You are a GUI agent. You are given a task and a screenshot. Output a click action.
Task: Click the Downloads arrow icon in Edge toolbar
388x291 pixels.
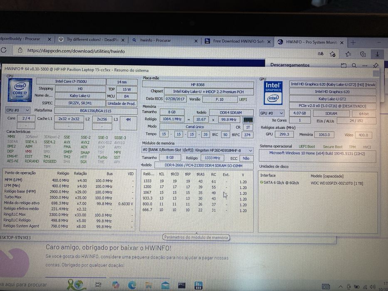pos(377,54)
